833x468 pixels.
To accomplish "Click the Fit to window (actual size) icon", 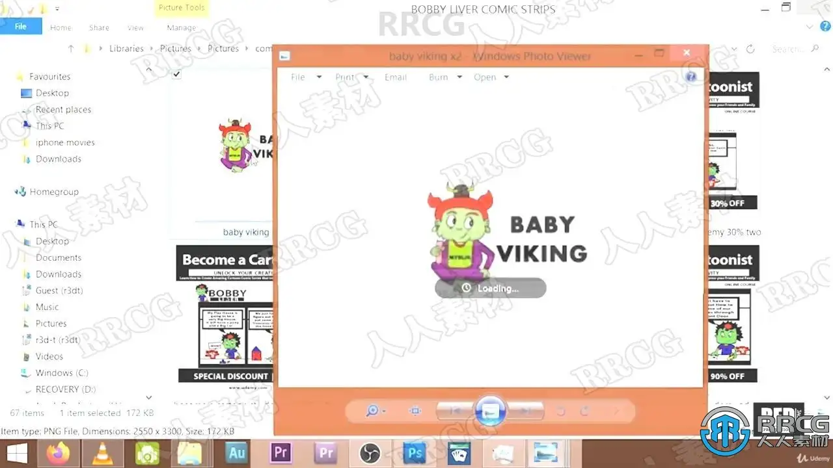I will click(x=415, y=411).
